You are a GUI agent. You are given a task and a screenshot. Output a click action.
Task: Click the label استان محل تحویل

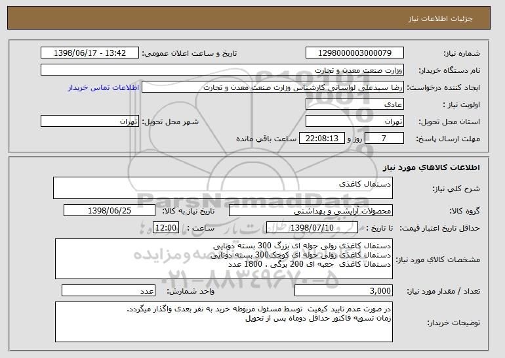coord(449,122)
